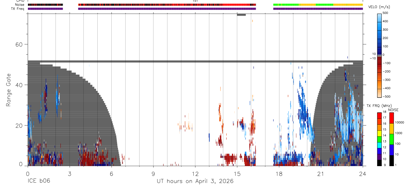
Task: Click the small gray block above plot near 15 UT
Action: [x=241, y=15]
